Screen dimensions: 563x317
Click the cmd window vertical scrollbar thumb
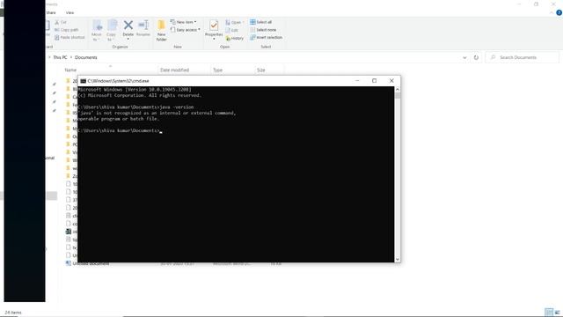click(398, 95)
